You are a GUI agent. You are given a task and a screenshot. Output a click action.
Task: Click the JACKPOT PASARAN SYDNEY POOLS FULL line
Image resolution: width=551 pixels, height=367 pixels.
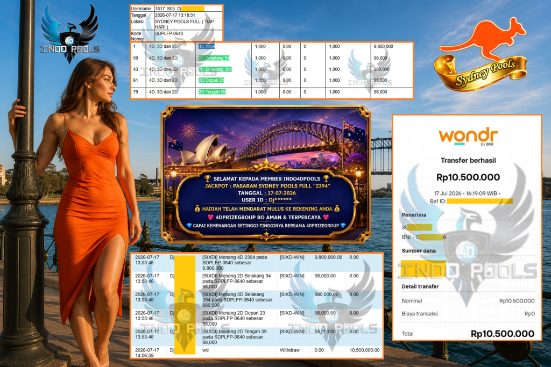[x=267, y=185]
